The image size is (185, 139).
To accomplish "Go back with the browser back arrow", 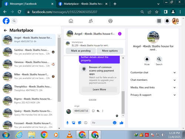I will coord(5,12).
